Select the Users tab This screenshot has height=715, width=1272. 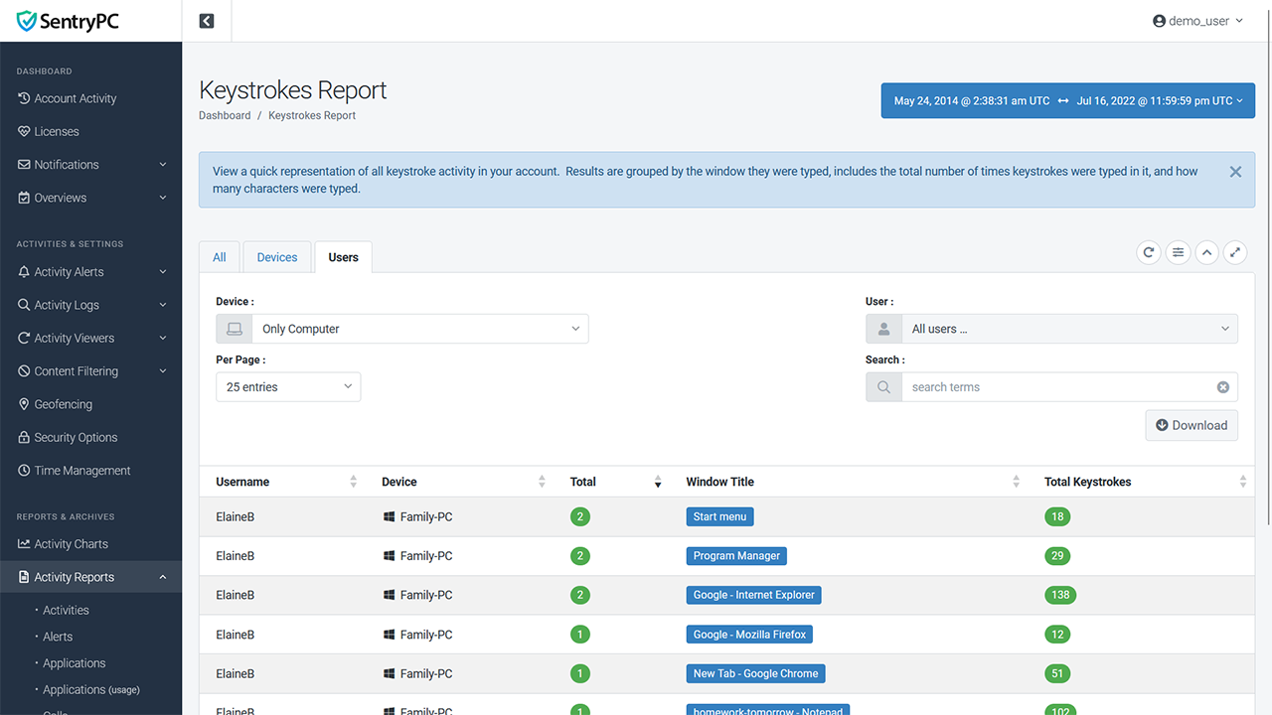[x=344, y=257]
